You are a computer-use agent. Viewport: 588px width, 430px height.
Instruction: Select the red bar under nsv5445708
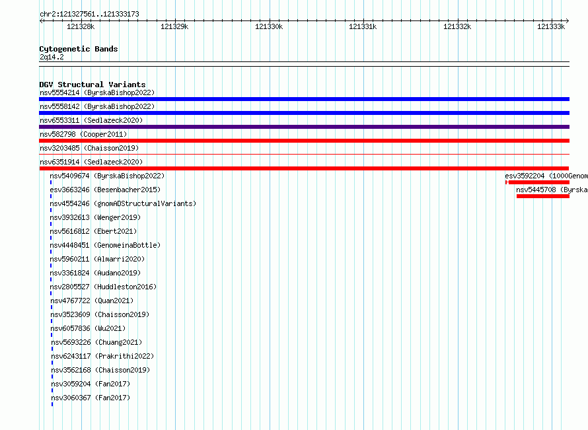[x=543, y=196]
